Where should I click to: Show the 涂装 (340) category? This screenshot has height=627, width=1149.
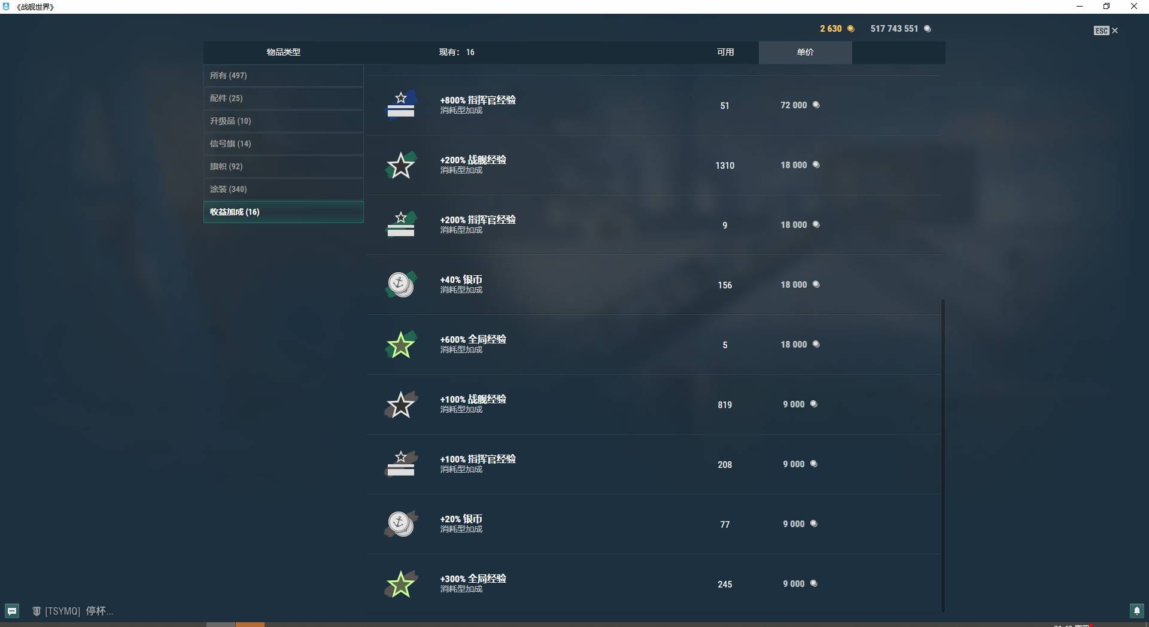pyautogui.click(x=283, y=189)
